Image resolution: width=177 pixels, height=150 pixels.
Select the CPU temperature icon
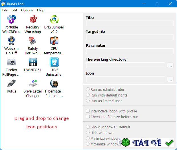click(x=54, y=41)
